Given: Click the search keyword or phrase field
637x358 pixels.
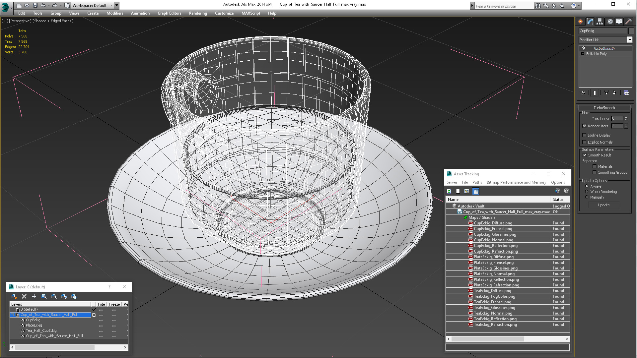Looking at the screenshot, I should coord(503,6).
